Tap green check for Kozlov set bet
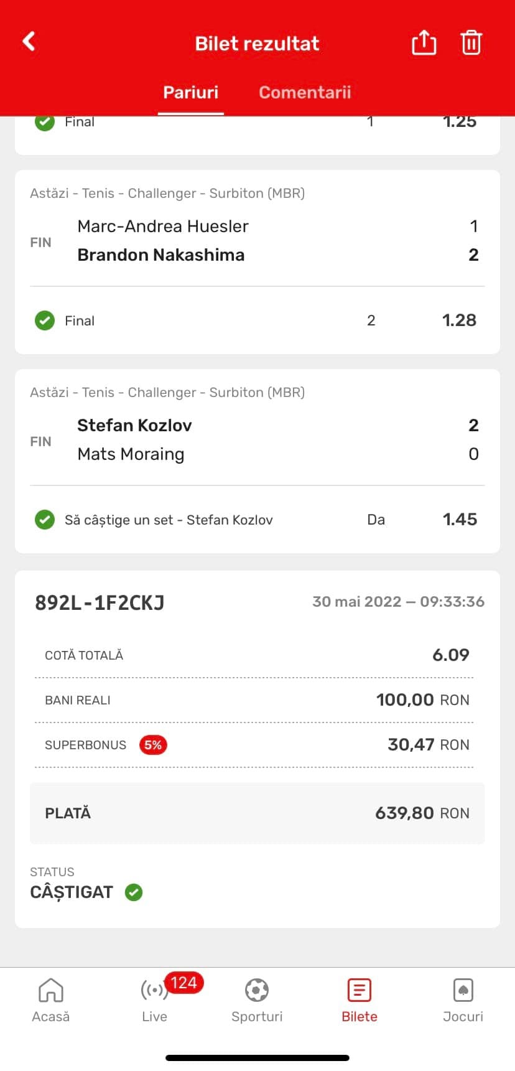This screenshot has height=1071, width=515. click(x=45, y=520)
